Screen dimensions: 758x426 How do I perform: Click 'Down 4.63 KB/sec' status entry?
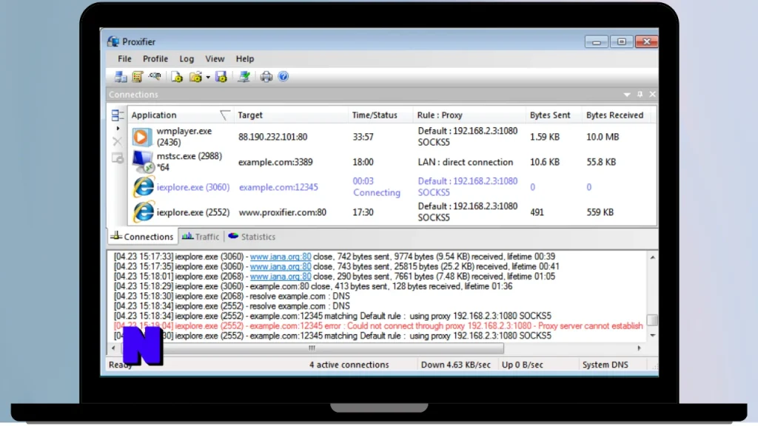point(456,365)
